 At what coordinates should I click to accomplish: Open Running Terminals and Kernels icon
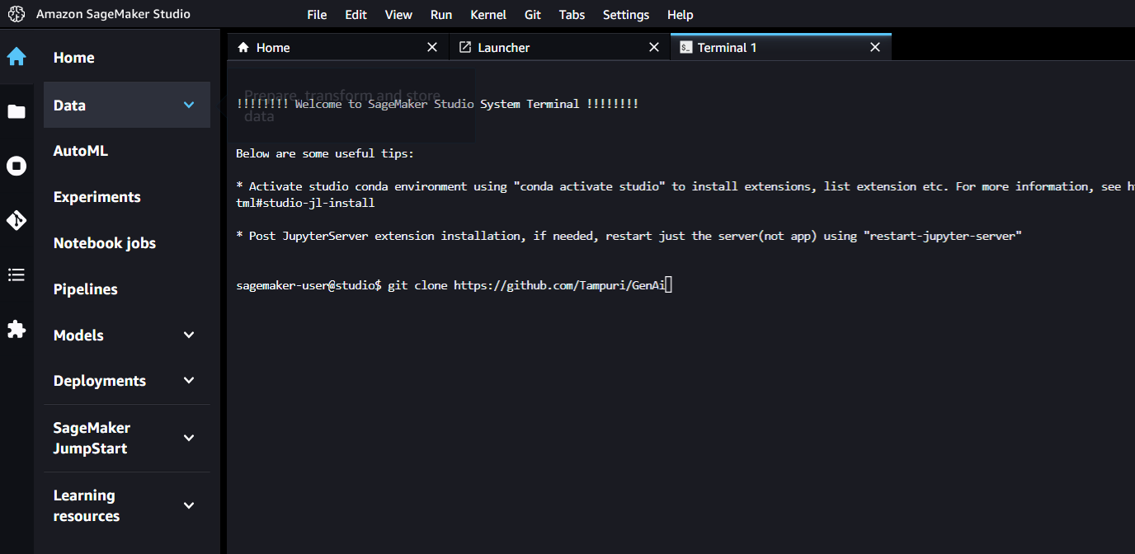(x=16, y=166)
